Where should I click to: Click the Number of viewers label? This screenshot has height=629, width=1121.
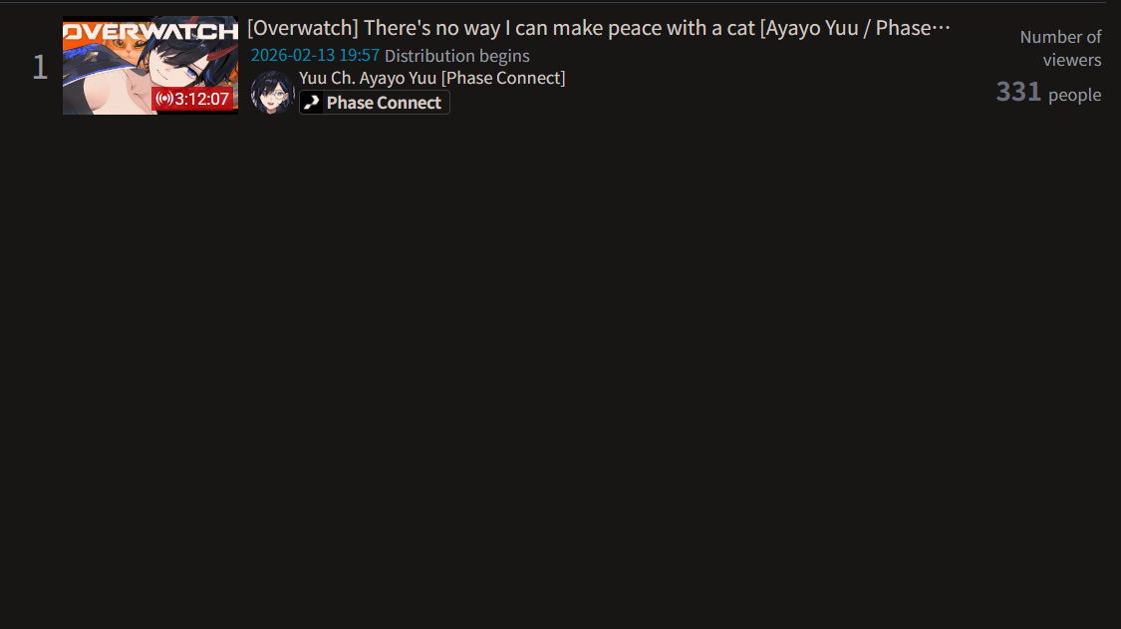[1061, 48]
